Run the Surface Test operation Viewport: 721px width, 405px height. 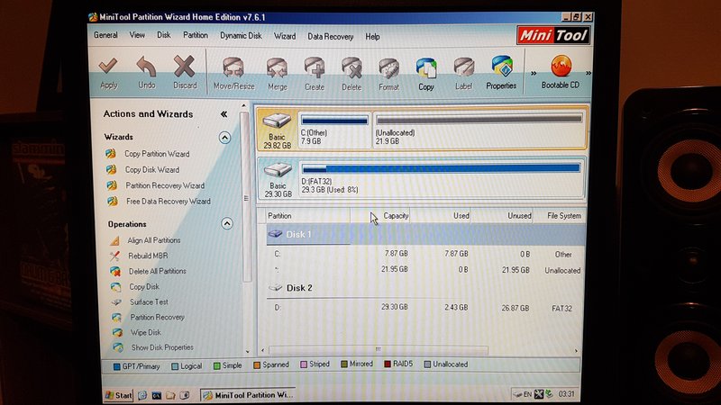coord(149,301)
